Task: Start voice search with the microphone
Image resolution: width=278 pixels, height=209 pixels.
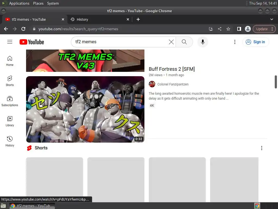Action: (x=203, y=42)
